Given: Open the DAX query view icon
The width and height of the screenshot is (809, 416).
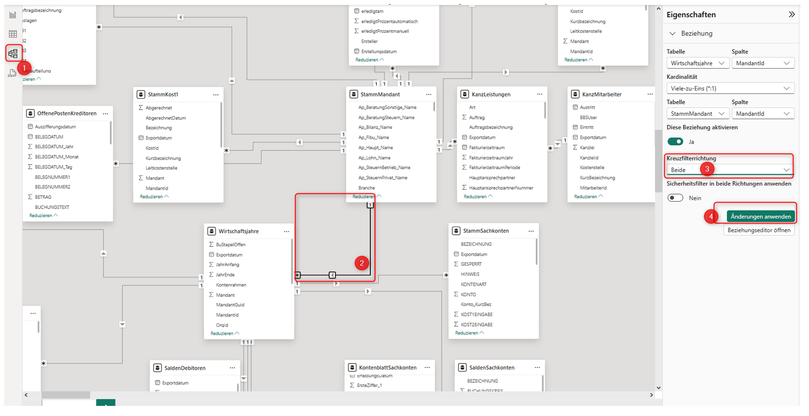Looking at the screenshot, I should [12, 73].
